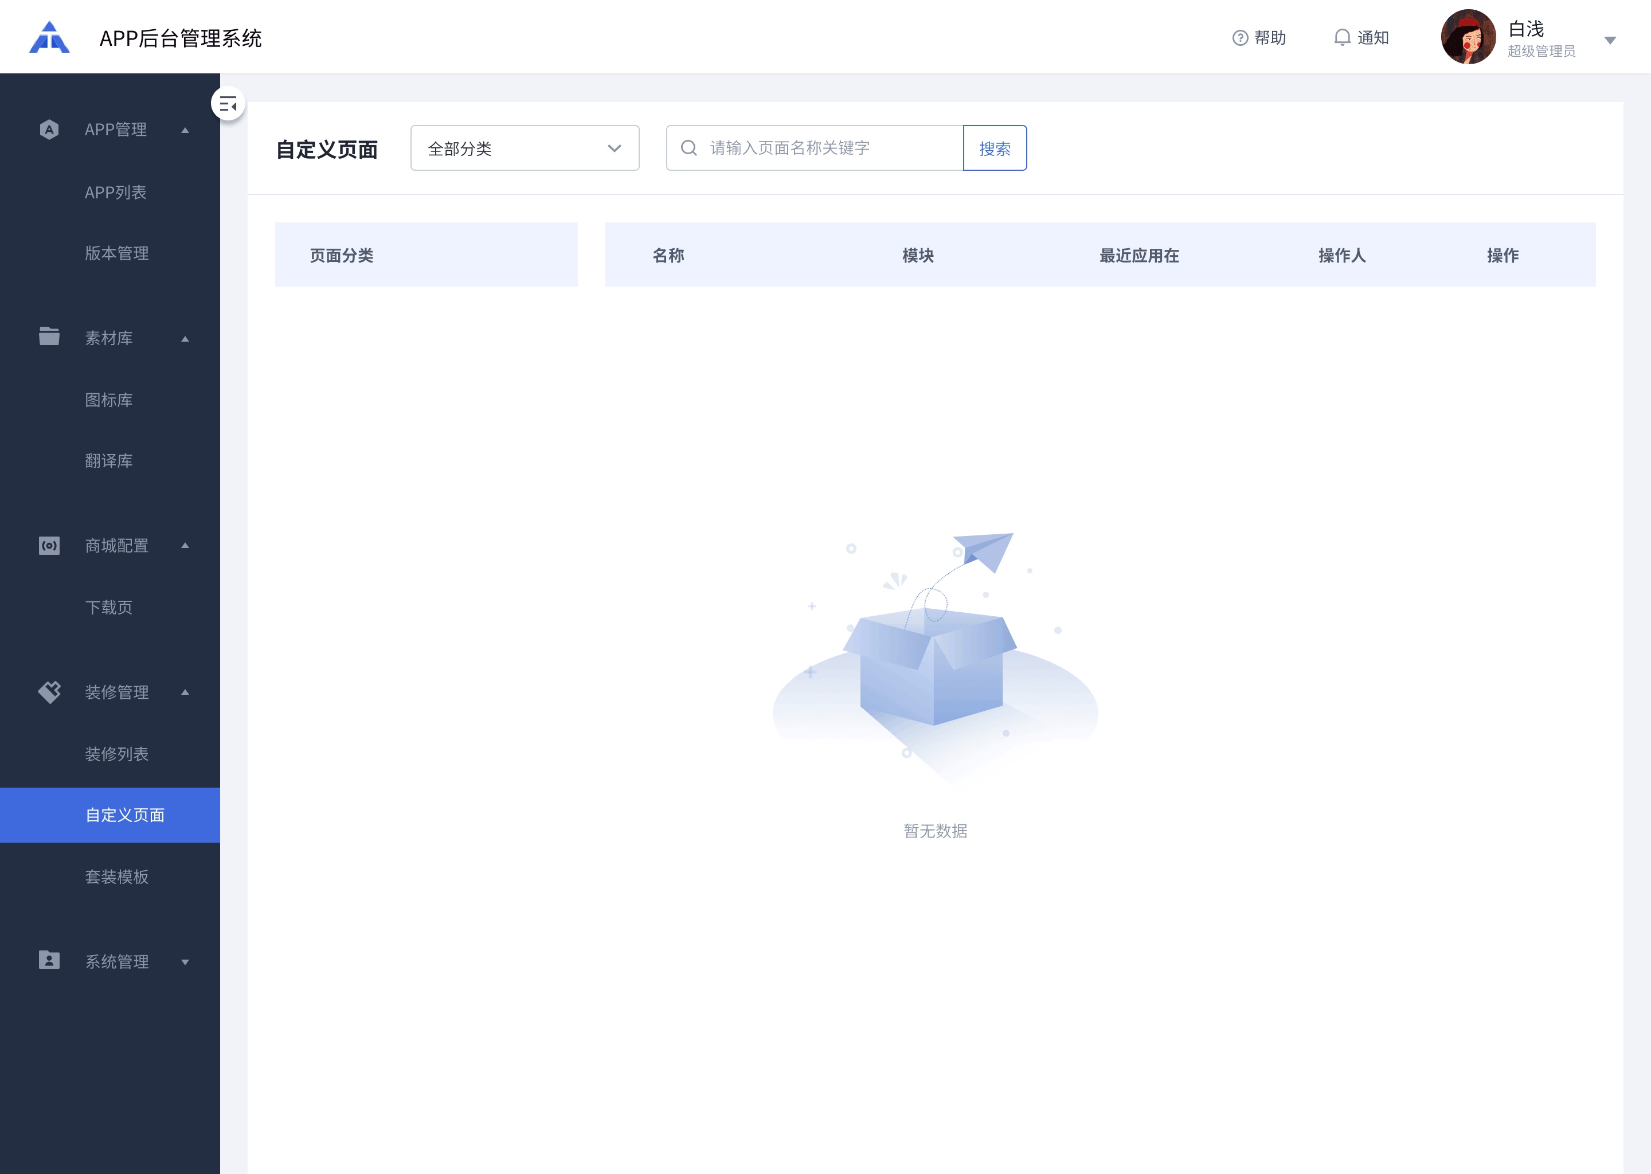Screen dimensions: 1651x1174
Task: Expand the user account dropdown arrow
Action: [1610, 41]
